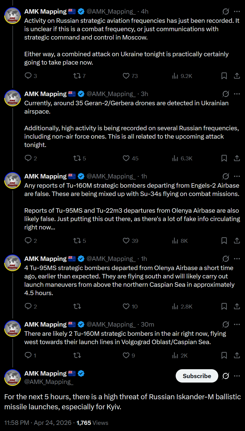Screen dimensions: 245x431
Task: Like the tweet with 73 likes
Action: [x=130, y=76]
